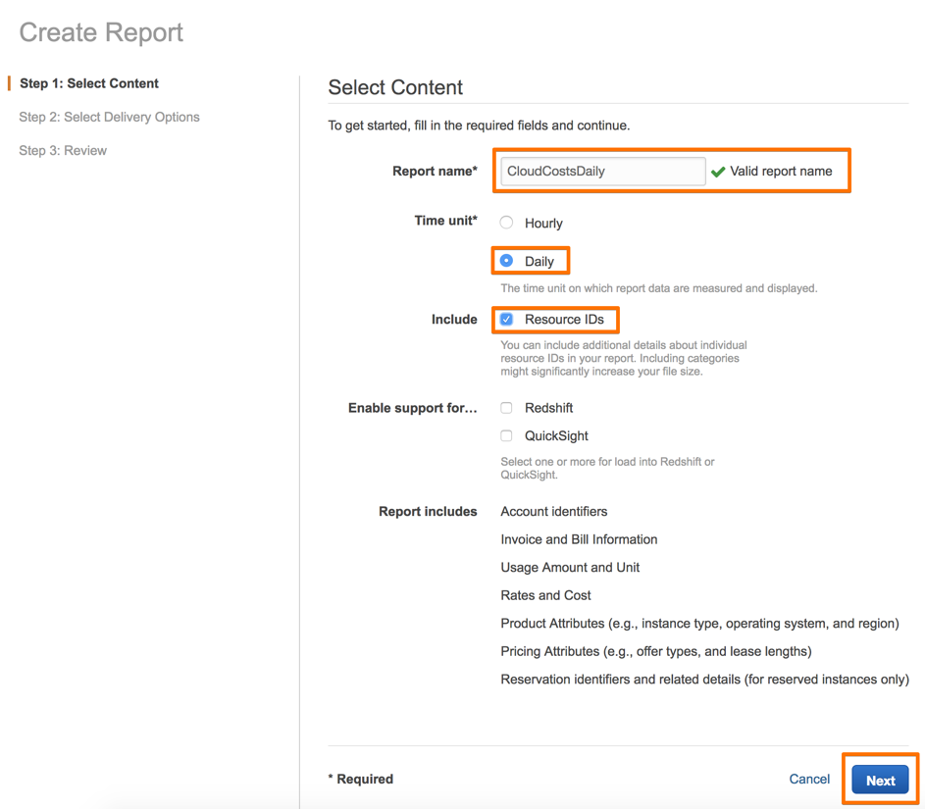Click the Usage Amount and Unit item
Viewport: 925px width, 809px height.
(570, 568)
